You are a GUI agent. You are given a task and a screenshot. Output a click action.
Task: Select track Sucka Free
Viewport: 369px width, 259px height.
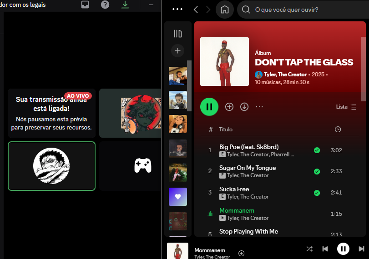[x=279, y=193]
